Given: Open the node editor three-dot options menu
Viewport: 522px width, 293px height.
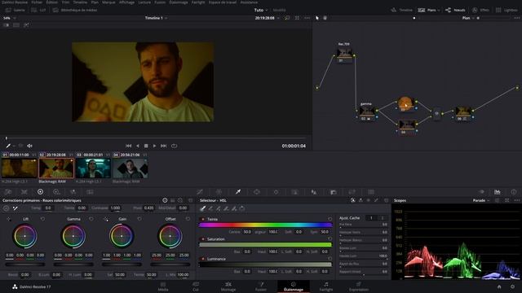Looking at the screenshot, I should (516, 18).
